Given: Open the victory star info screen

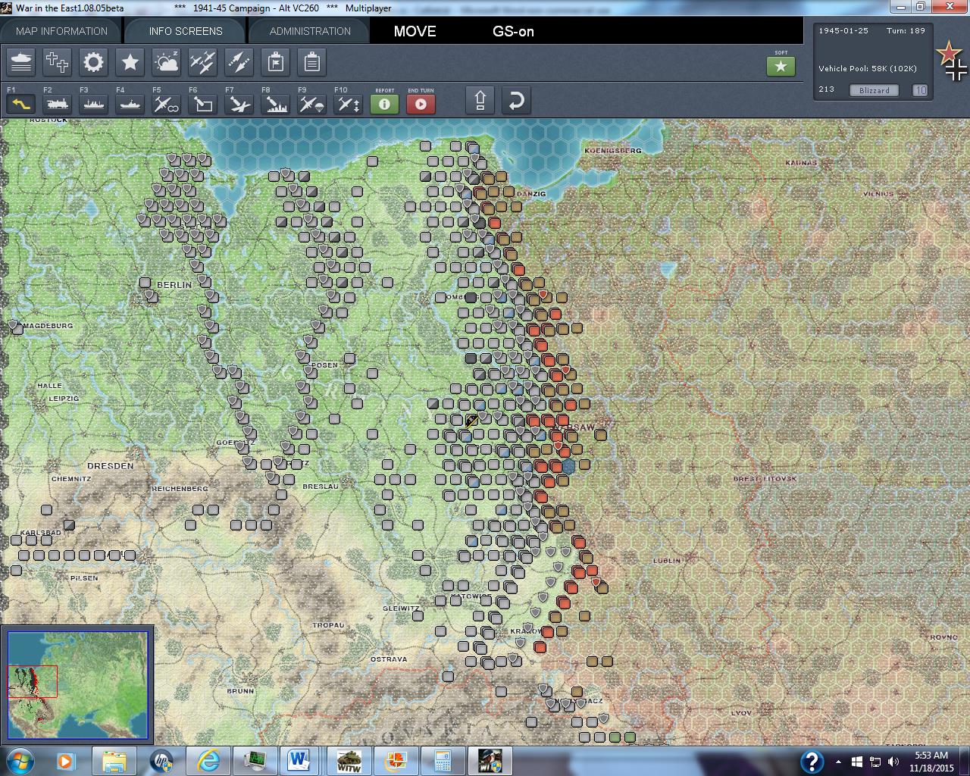Looking at the screenshot, I should tap(130, 62).
